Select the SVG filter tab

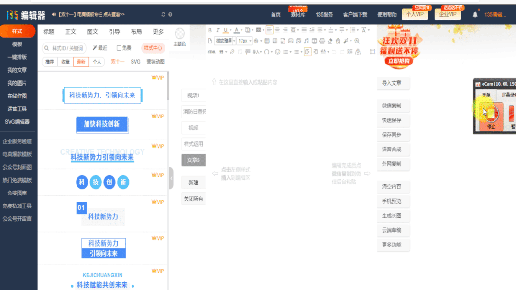coord(135,62)
